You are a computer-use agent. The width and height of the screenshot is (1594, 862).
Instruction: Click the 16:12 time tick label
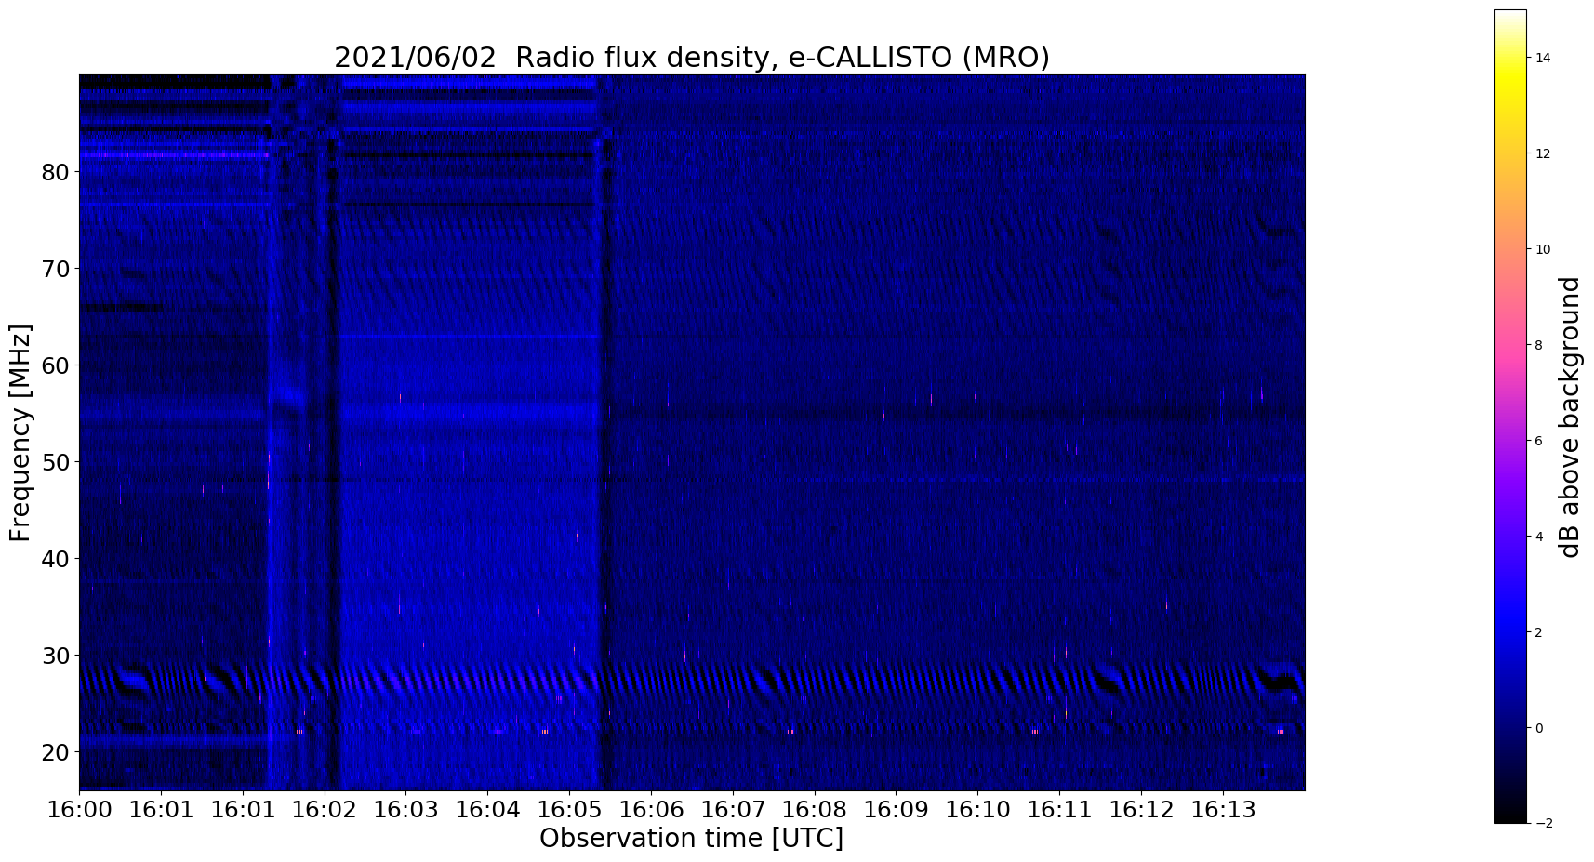(1142, 809)
